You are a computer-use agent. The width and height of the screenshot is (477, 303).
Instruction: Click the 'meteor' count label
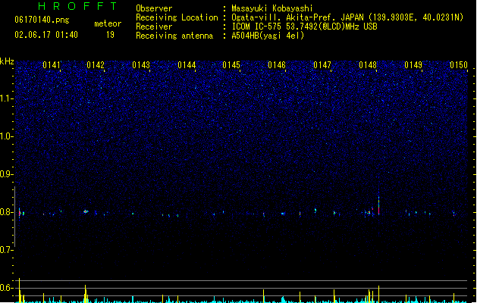pos(108,23)
